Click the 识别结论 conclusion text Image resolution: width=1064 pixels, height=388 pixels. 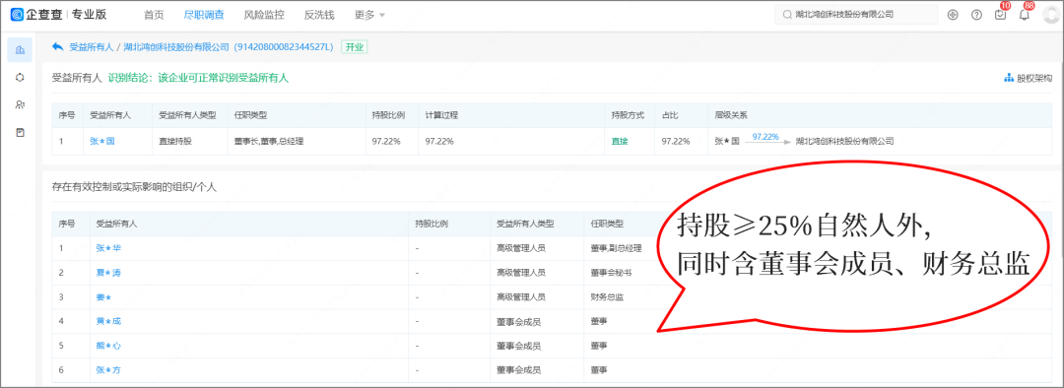pos(198,78)
